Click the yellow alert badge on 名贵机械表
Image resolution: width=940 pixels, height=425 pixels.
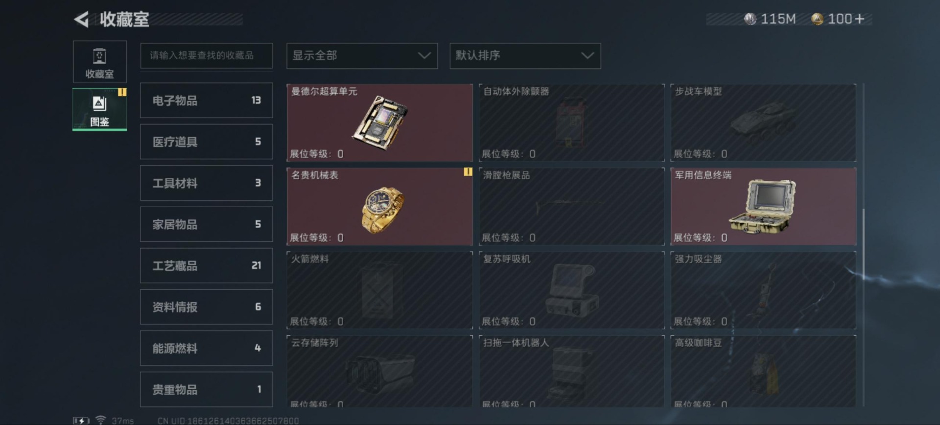[x=468, y=172]
